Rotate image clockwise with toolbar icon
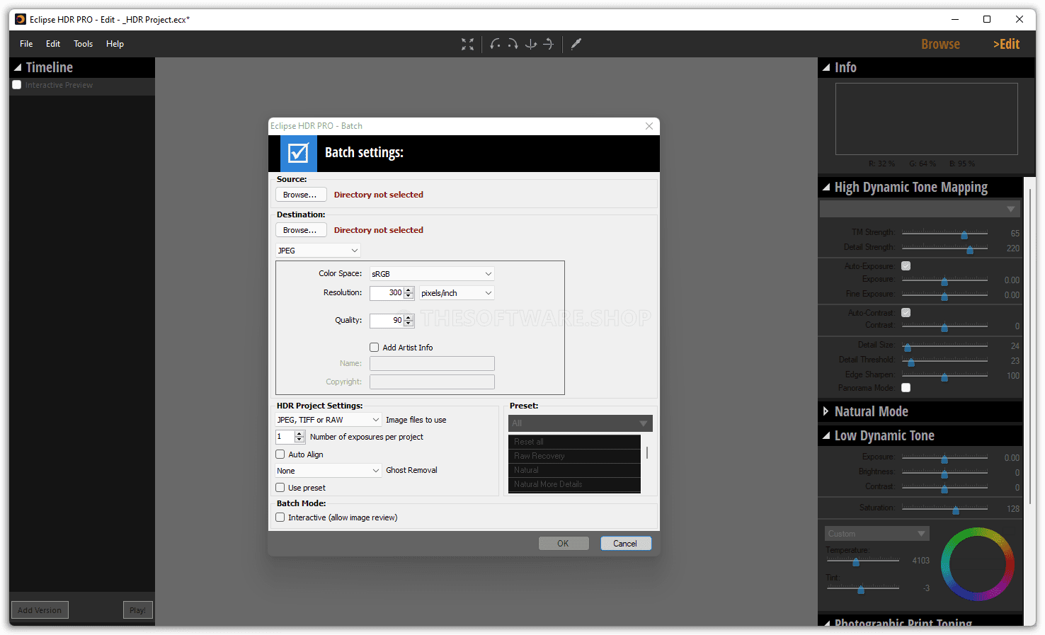1045x635 pixels. (513, 44)
